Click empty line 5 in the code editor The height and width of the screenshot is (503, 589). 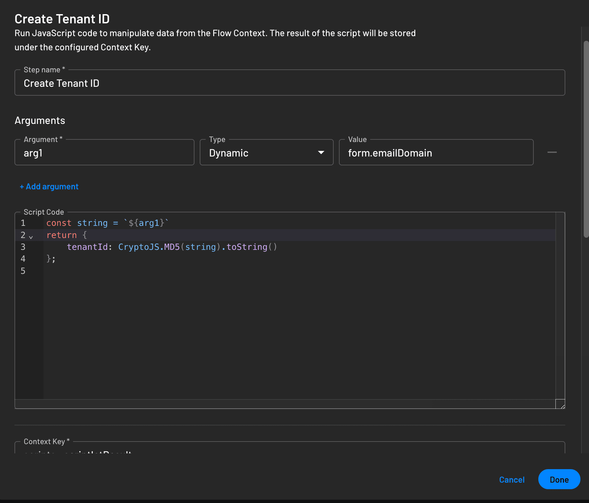click(299, 271)
